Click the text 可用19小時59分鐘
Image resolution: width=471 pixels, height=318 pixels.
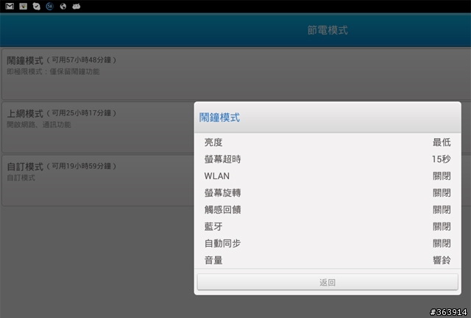(82, 166)
